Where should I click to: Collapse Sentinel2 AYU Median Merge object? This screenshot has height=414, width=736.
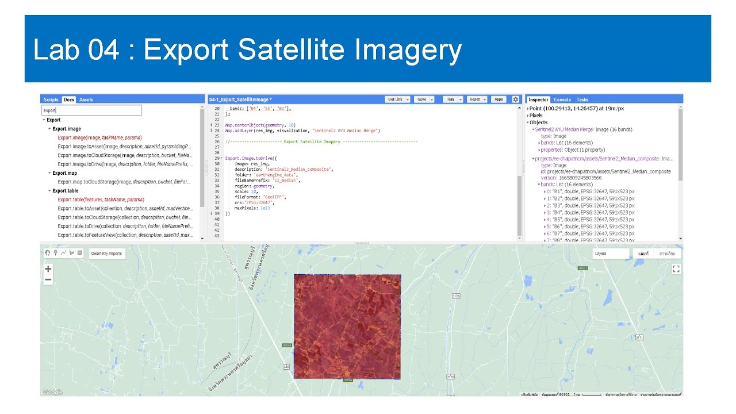533,129
